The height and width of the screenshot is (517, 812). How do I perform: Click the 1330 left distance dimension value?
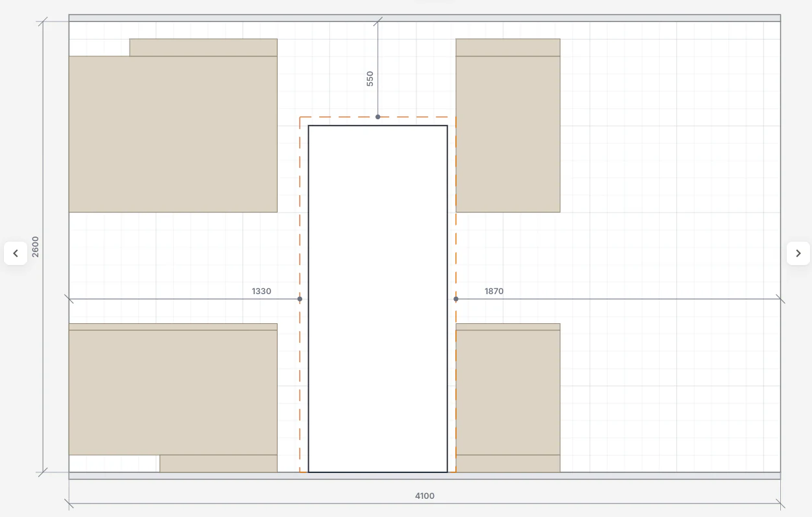pos(261,292)
